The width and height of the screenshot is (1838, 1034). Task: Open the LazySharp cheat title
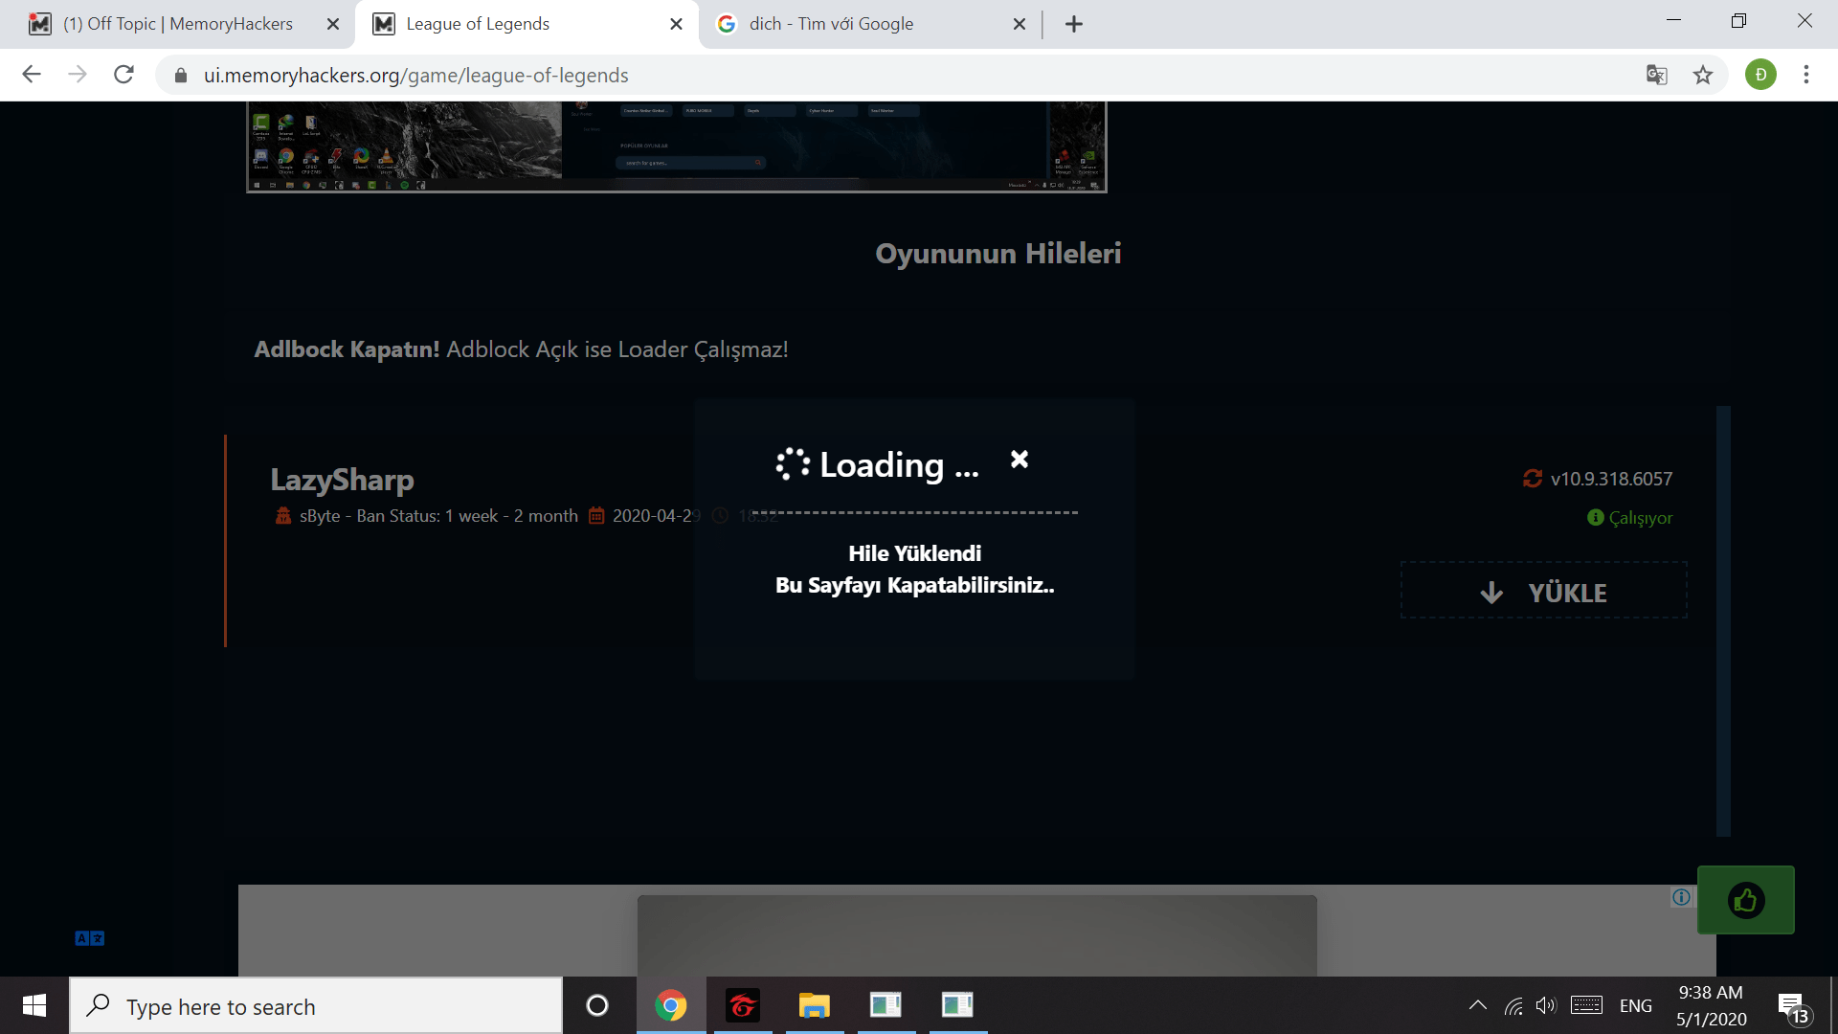(x=342, y=479)
